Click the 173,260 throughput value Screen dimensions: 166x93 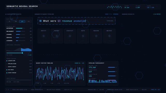[x=92, y=67]
